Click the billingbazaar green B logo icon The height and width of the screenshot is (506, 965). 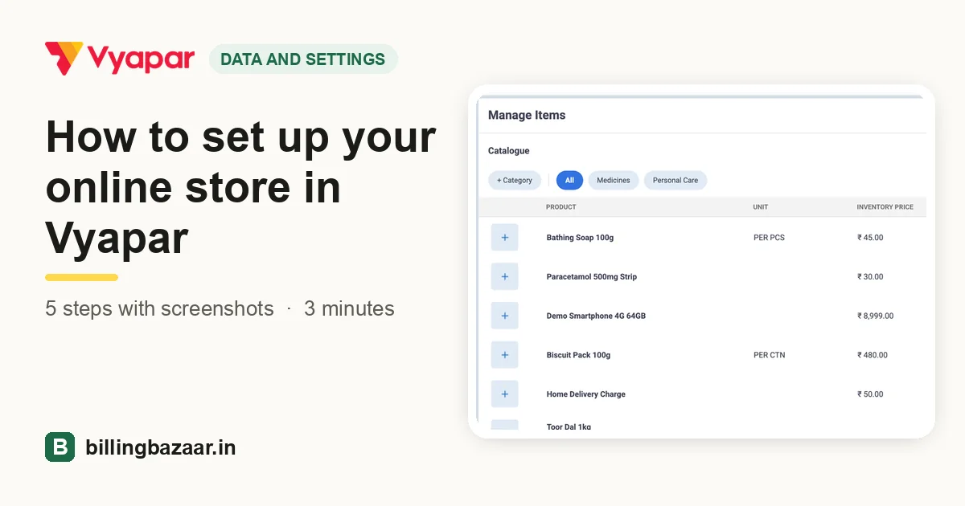(x=60, y=447)
